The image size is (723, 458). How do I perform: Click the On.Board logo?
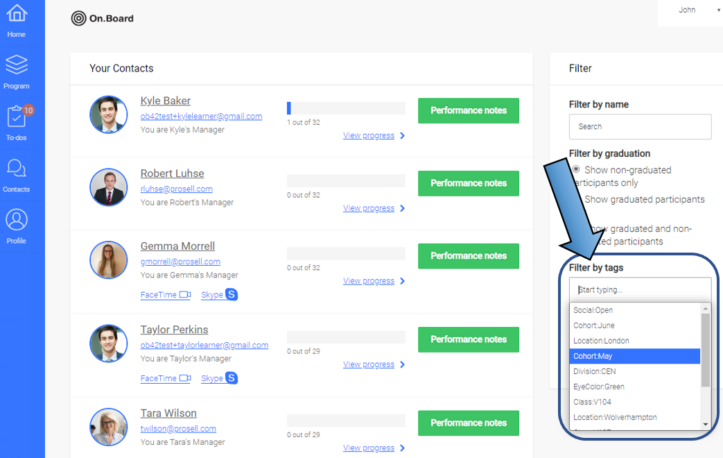point(102,19)
